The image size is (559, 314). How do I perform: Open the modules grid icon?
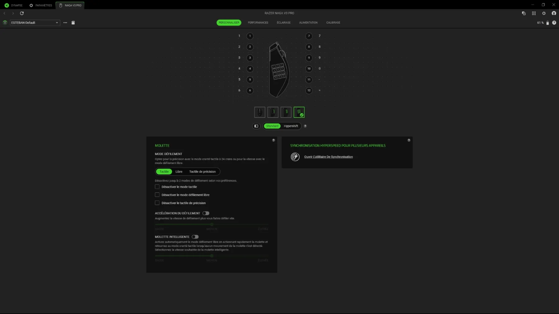pos(534,13)
